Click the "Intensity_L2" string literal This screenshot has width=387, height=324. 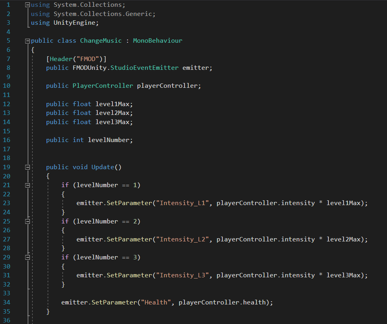coord(182,239)
